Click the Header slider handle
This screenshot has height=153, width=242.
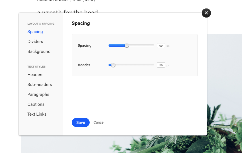click(113, 65)
